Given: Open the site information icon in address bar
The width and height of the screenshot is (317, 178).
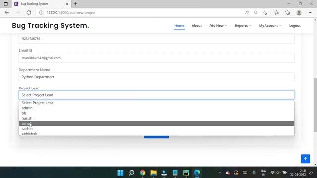Looking at the screenshot, I should click(x=41, y=13).
